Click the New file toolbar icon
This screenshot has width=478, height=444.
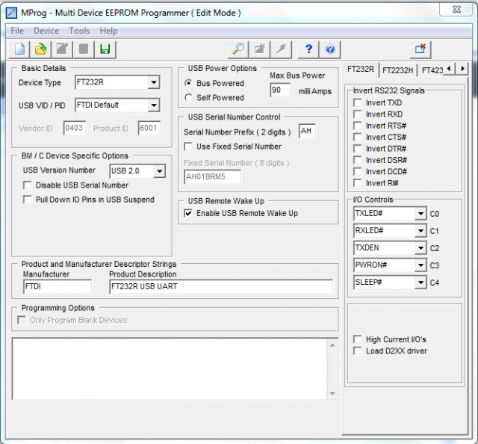(19, 49)
